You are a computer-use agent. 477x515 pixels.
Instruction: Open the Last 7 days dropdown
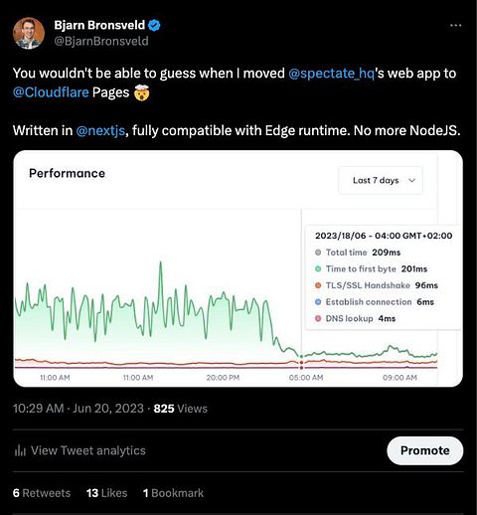[381, 180]
